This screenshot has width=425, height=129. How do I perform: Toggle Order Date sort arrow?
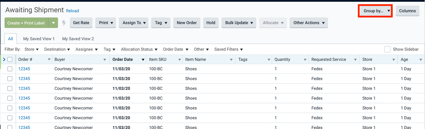click(x=143, y=60)
